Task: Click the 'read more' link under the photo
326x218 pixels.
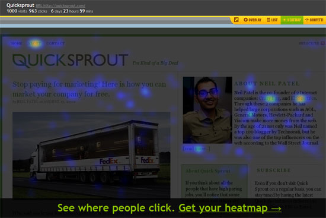Action: 196,149
